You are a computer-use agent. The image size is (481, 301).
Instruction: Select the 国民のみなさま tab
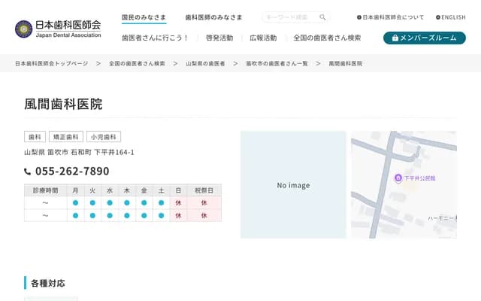146,17
